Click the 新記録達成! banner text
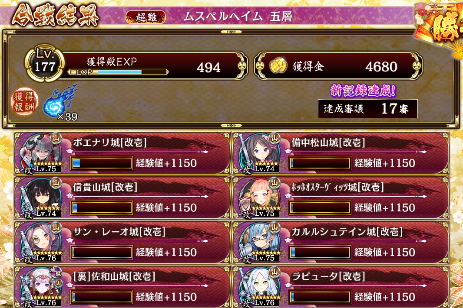Viewport: 463px width, 308px height. pos(363,91)
